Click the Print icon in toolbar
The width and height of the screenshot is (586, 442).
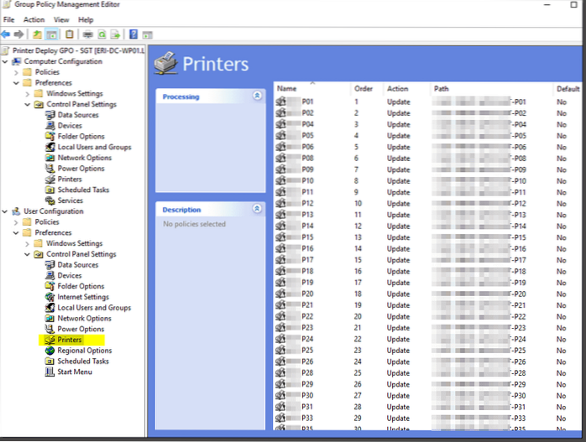(x=87, y=34)
